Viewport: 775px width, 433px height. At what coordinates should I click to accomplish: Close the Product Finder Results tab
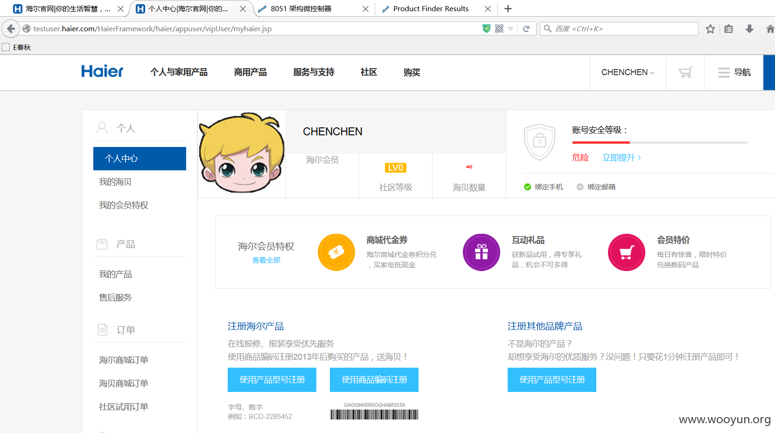tap(488, 9)
